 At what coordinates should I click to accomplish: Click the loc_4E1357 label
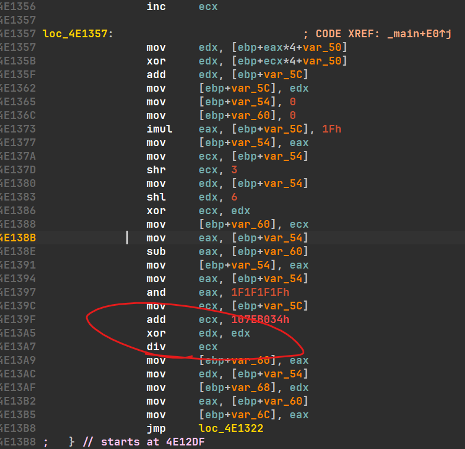75,34
